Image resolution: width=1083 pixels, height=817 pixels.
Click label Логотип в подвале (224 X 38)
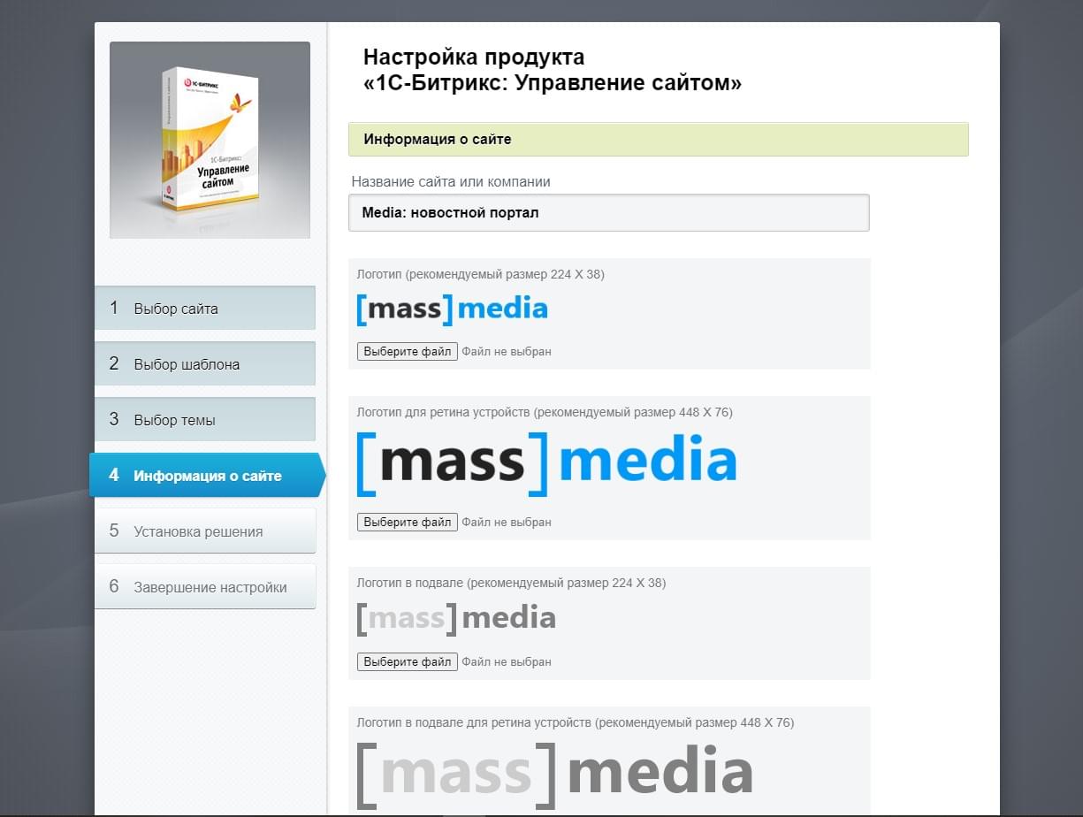coord(511,583)
